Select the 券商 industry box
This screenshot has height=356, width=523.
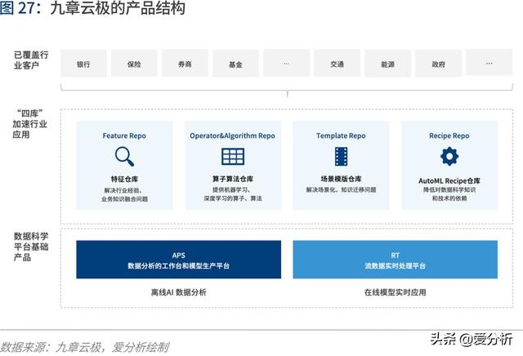tap(185, 64)
